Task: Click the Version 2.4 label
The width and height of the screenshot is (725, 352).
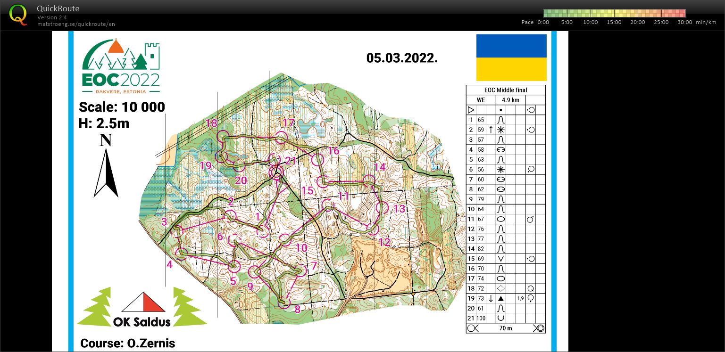Action: coord(52,17)
